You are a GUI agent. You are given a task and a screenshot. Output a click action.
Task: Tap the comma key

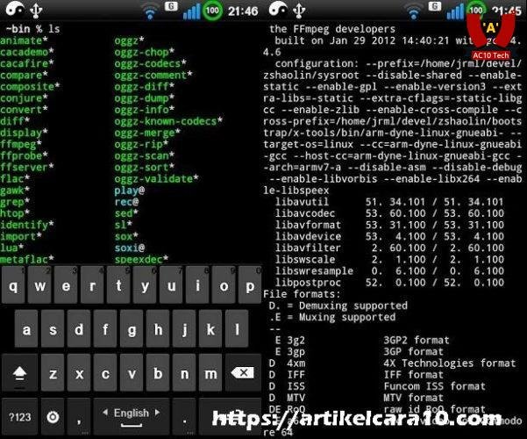point(79,417)
